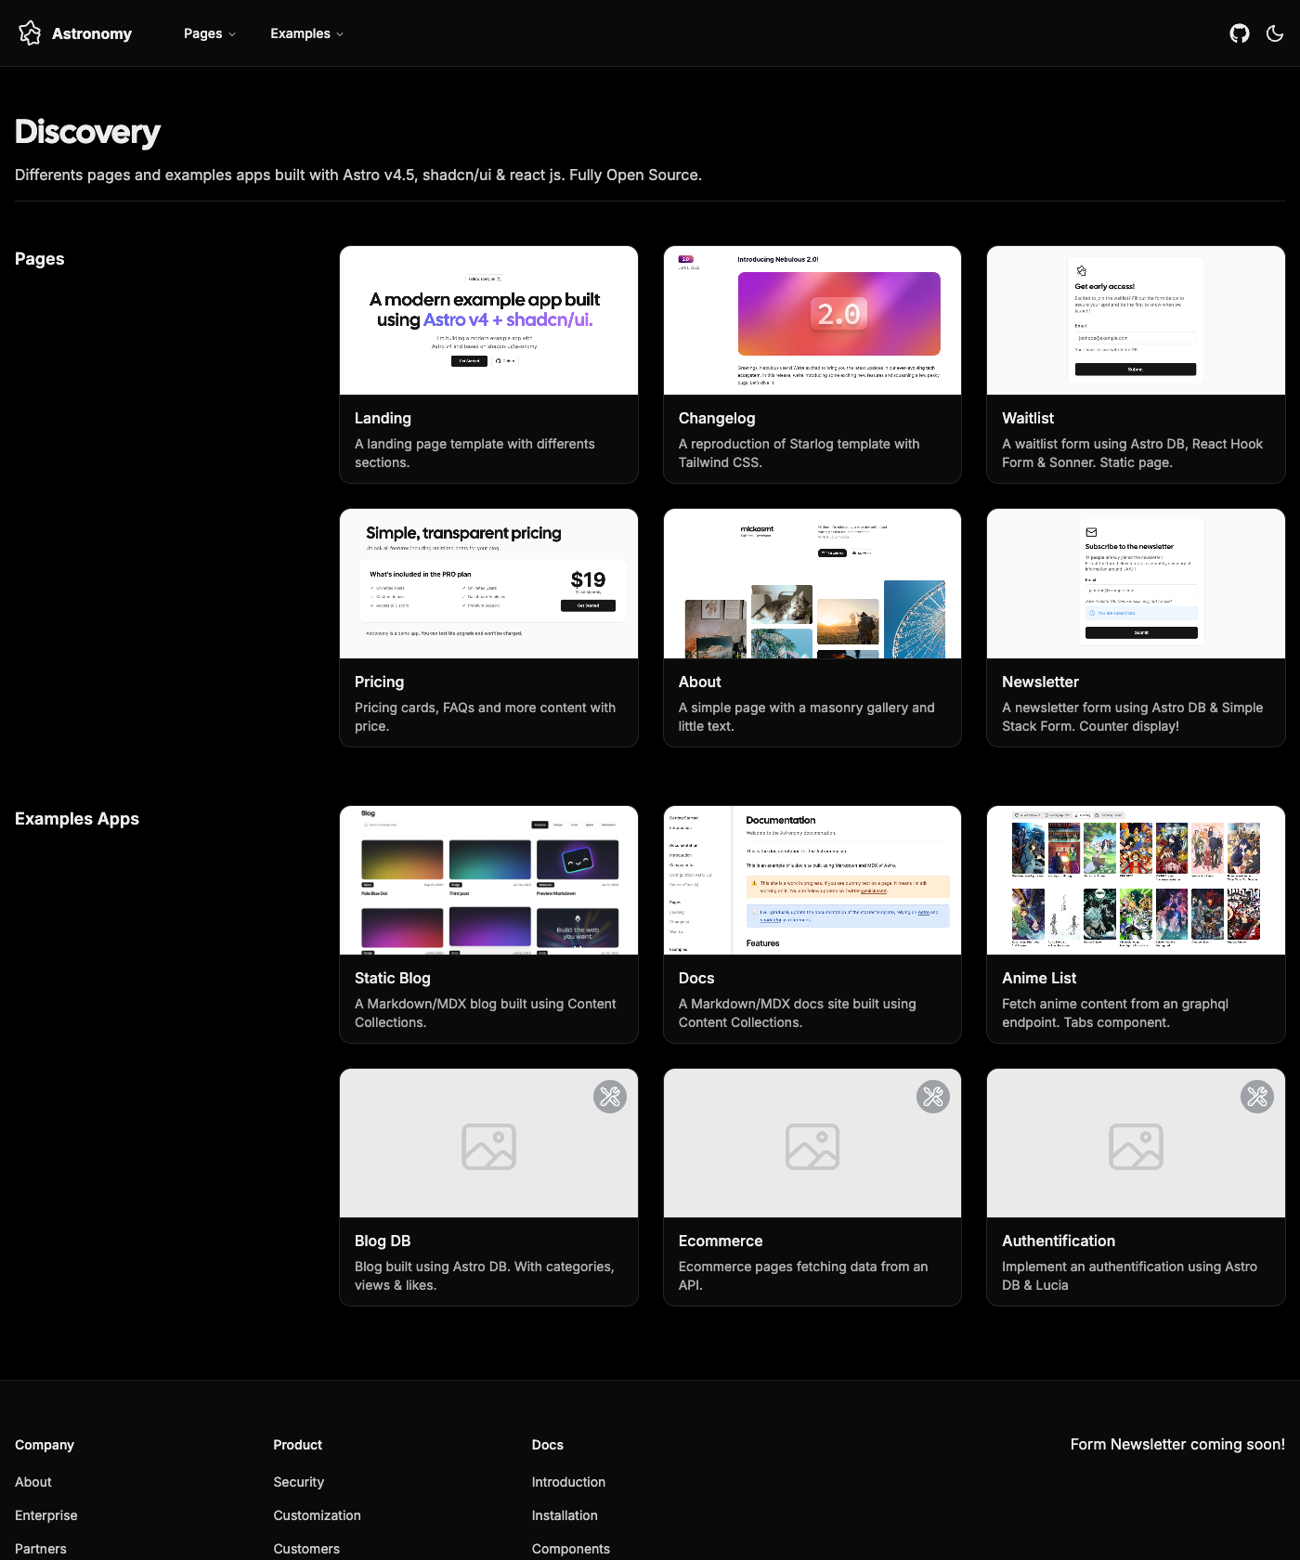Select the Pricing card title
Viewport: 1300px width, 1560px height.
pos(379,682)
